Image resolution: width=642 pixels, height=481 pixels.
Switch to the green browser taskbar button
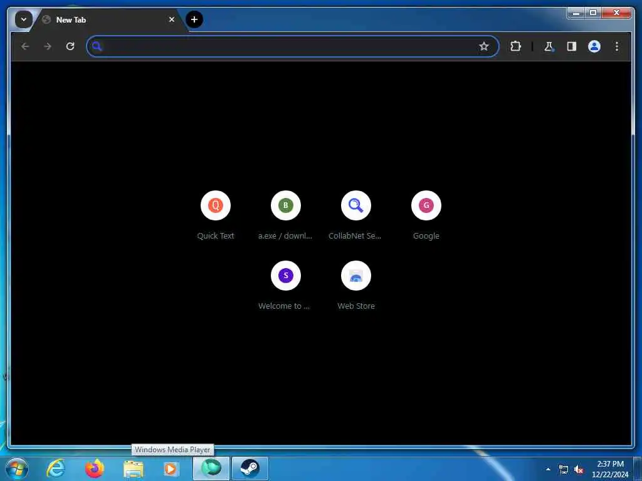pos(211,468)
